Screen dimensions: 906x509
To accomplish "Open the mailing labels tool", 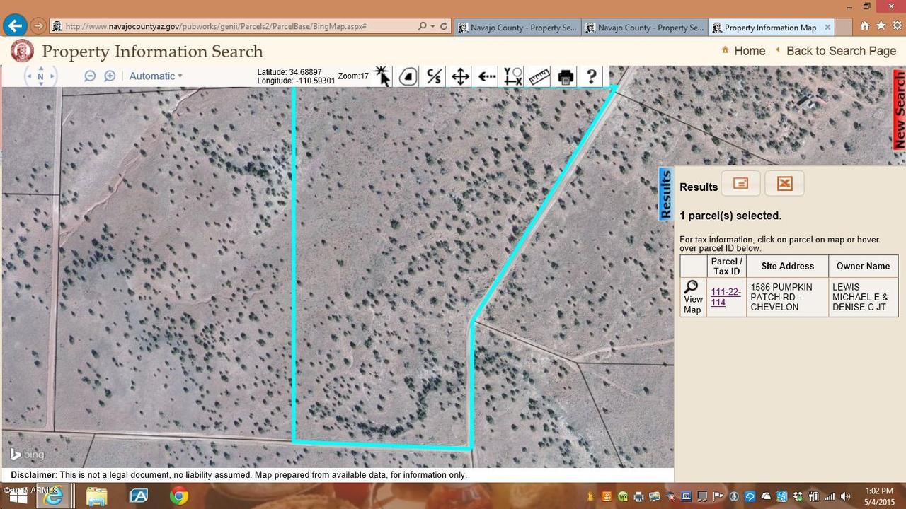I will 740,183.
